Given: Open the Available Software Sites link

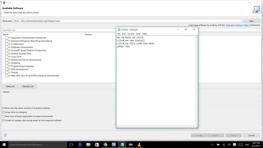Looking at the screenshot, I should 237,25.
